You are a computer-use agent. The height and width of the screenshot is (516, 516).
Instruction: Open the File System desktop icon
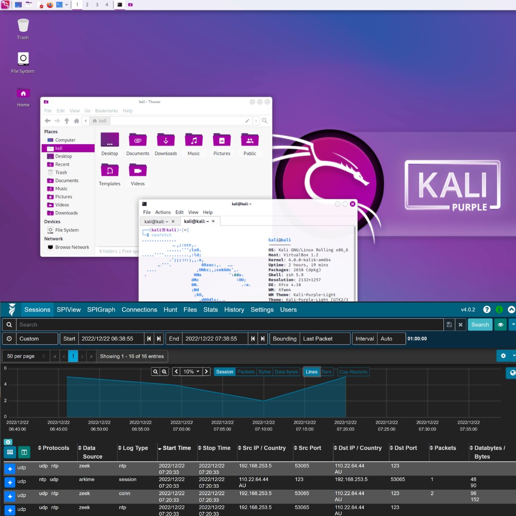(x=23, y=63)
